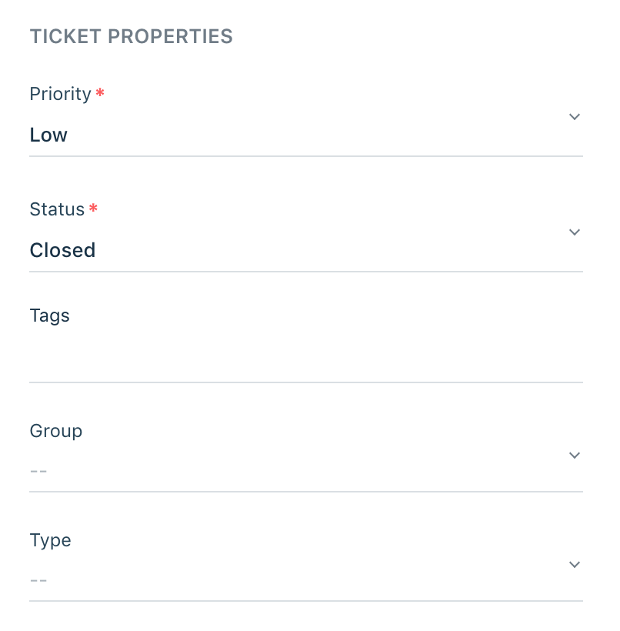Click the red asterisk beside Status
The height and width of the screenshot is (631, 620).
93,209
